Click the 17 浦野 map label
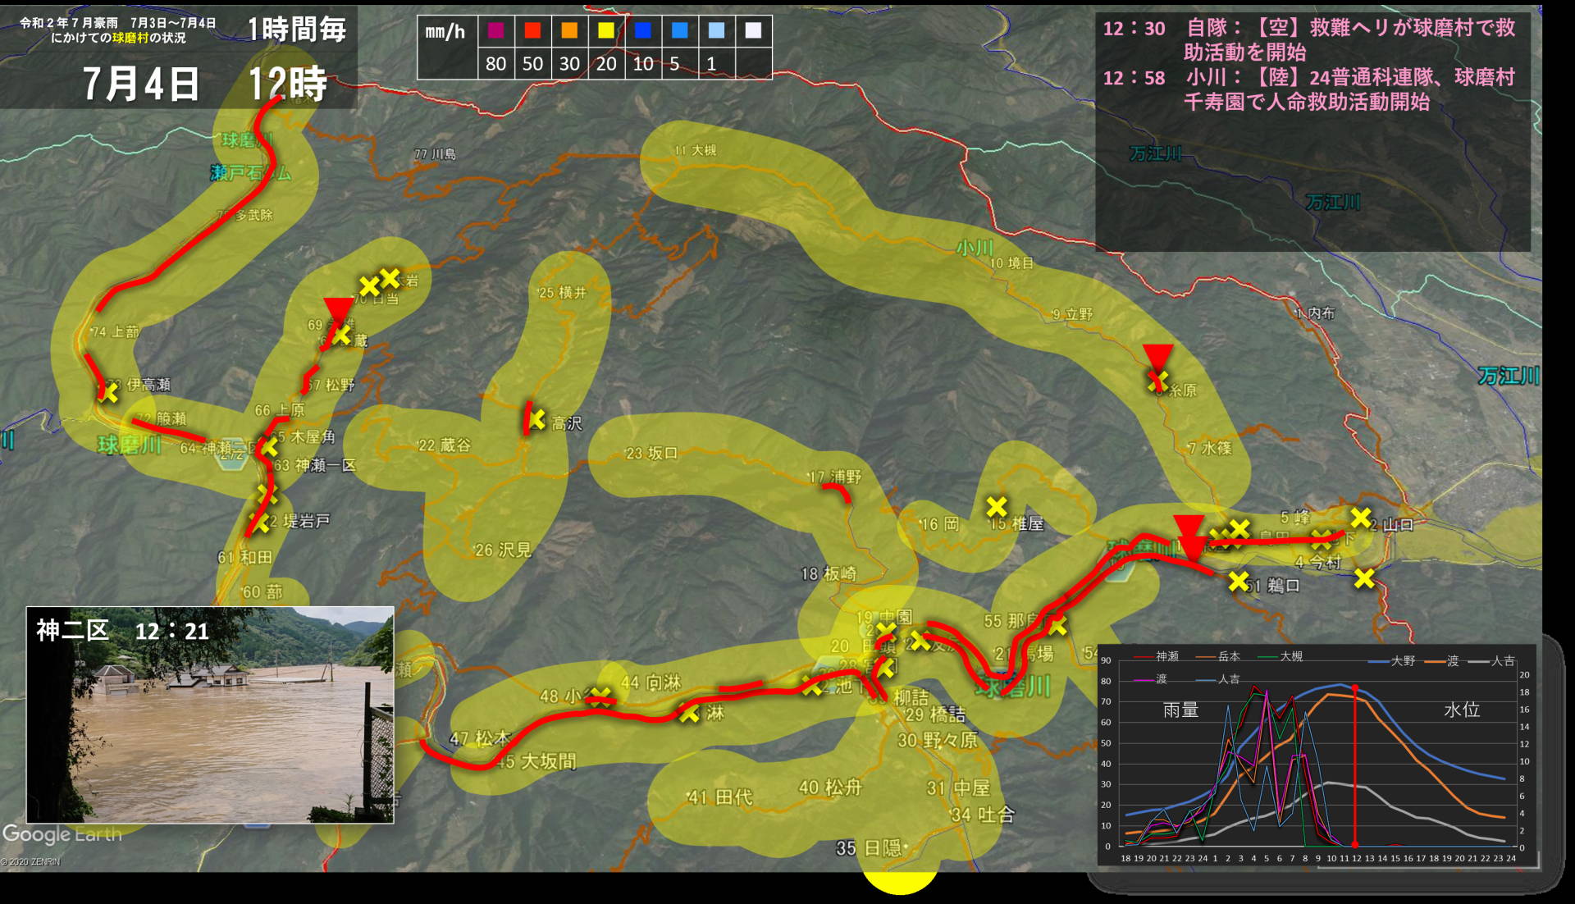This screenshot has width=1575, height=904. 835,477
